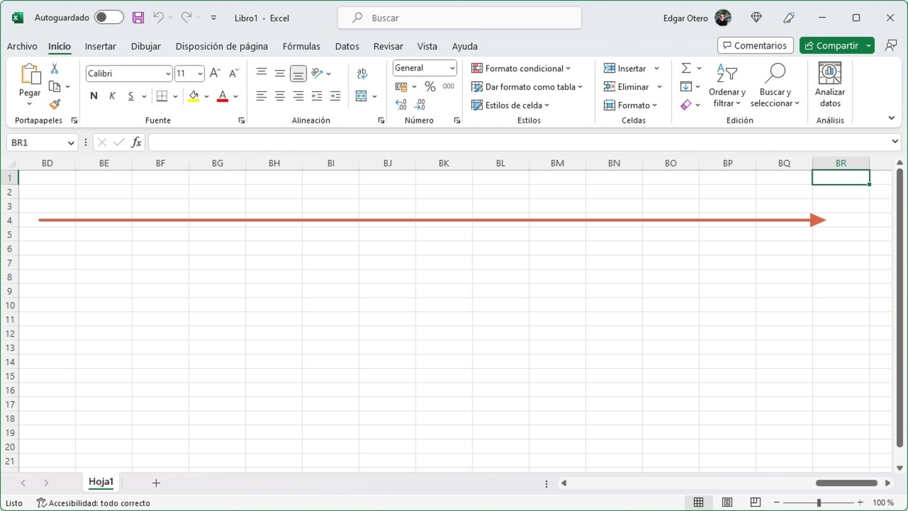Click the Insert Function fx icon
The width and height of the screenshot is (908, 511).
pos(136,142)
